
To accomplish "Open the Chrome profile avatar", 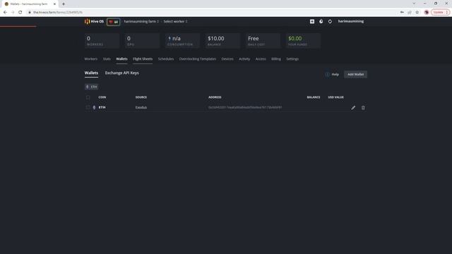I will pyautogui.click(x=427, y=13).
